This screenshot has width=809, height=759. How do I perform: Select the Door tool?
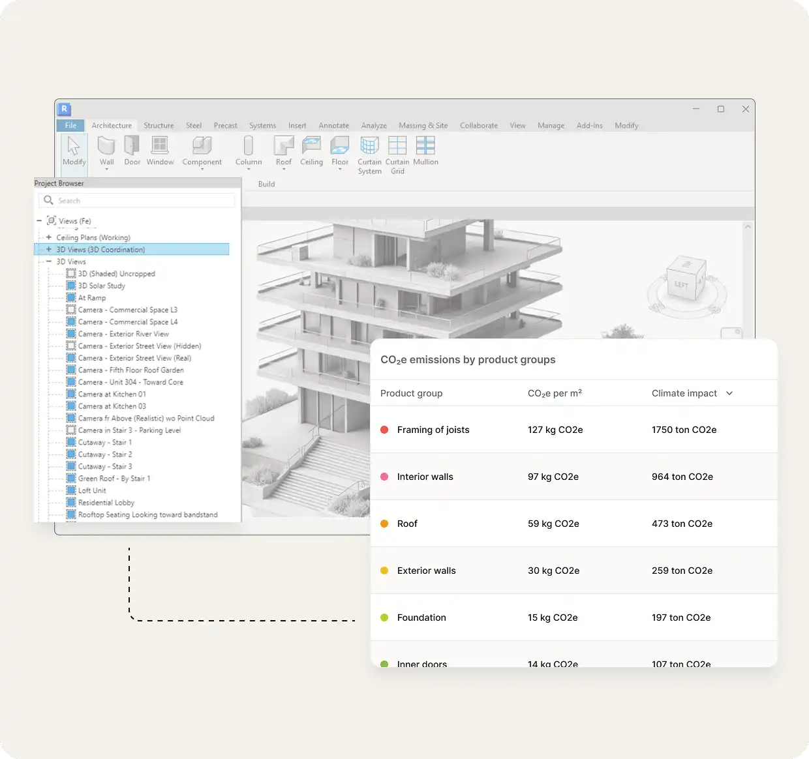tap(132, 151)
